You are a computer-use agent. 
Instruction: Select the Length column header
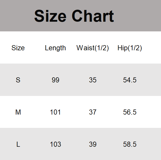pyautogui.click(x=55, y=48)
